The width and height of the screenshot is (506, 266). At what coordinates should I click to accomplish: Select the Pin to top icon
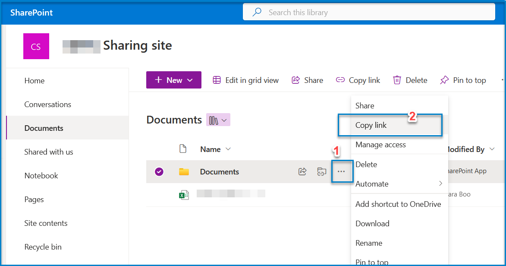[x=444, y=80]
